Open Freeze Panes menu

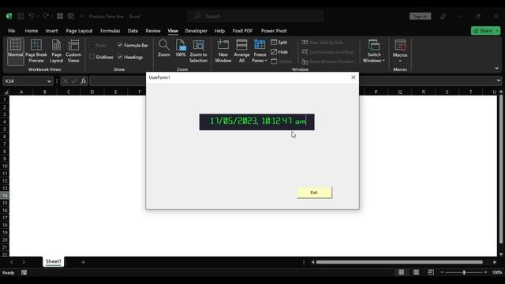tap(260, 50)
